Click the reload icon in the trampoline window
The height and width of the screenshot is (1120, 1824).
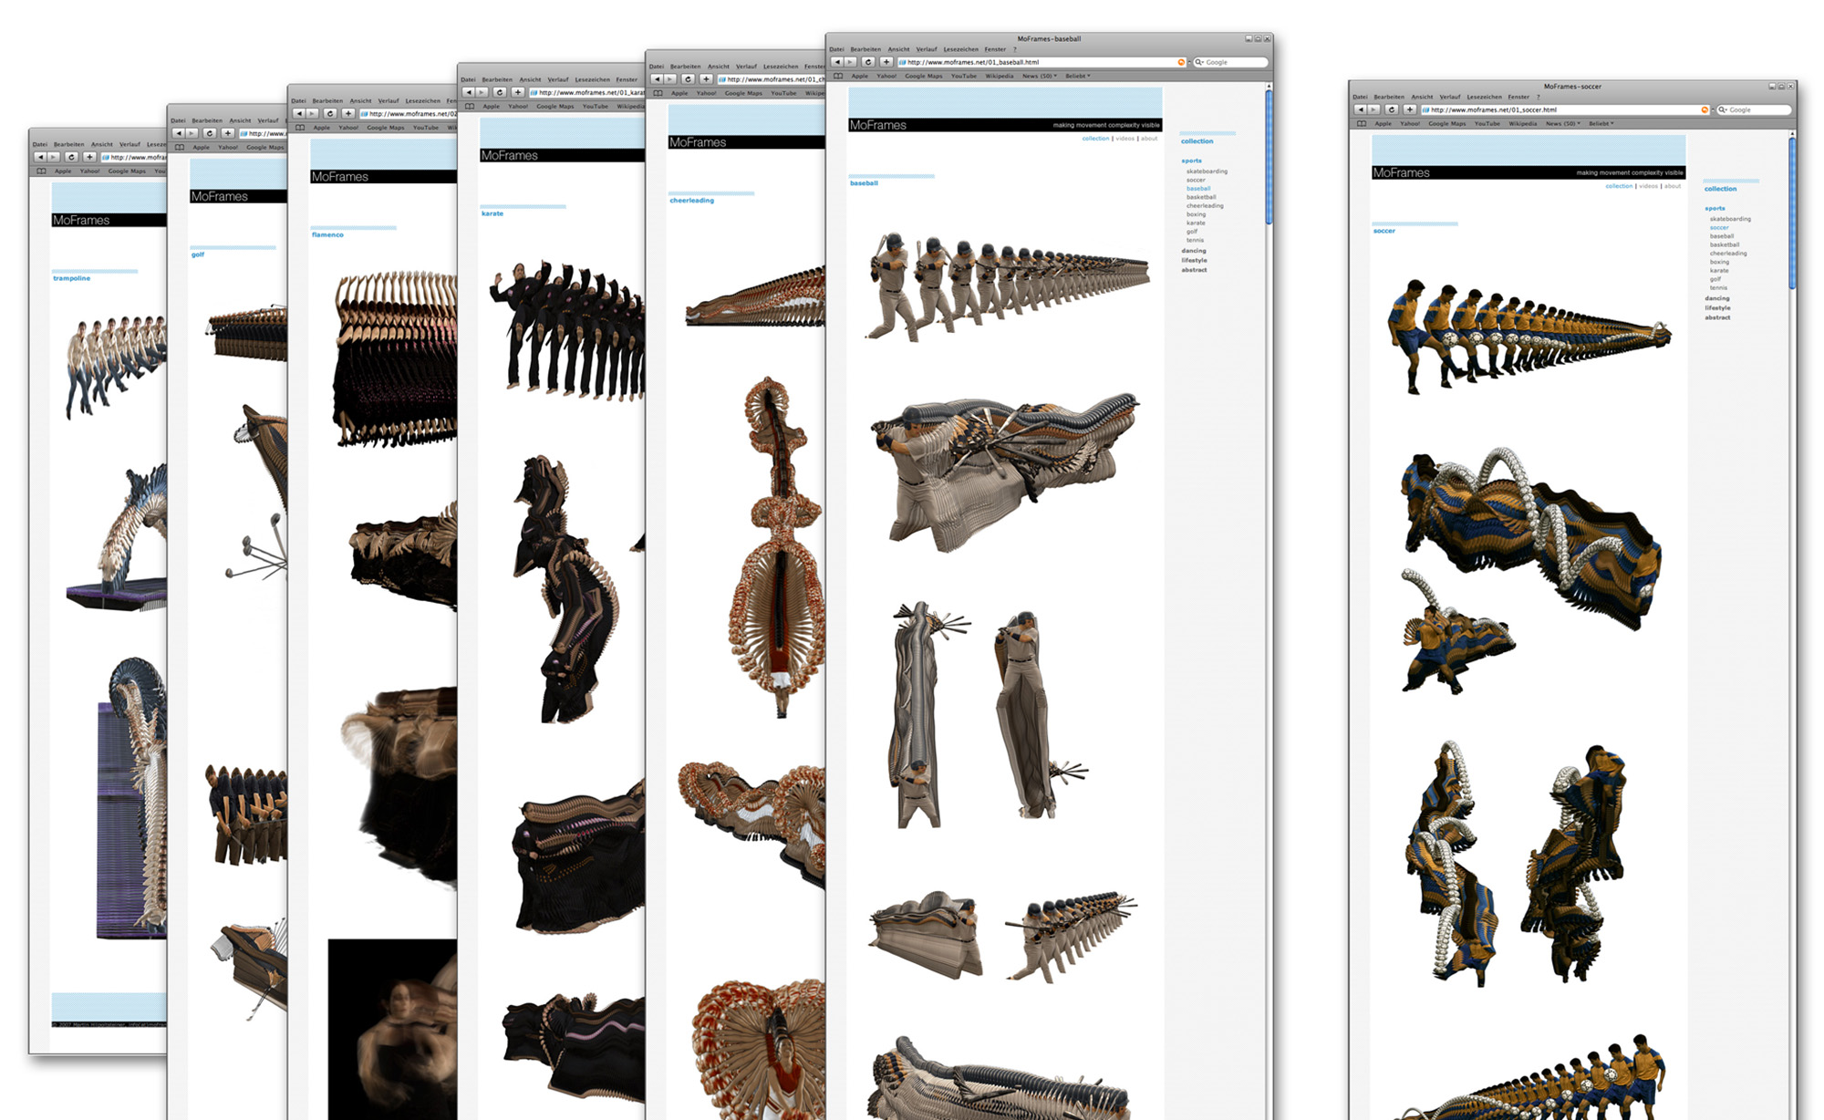pos(71,157)
